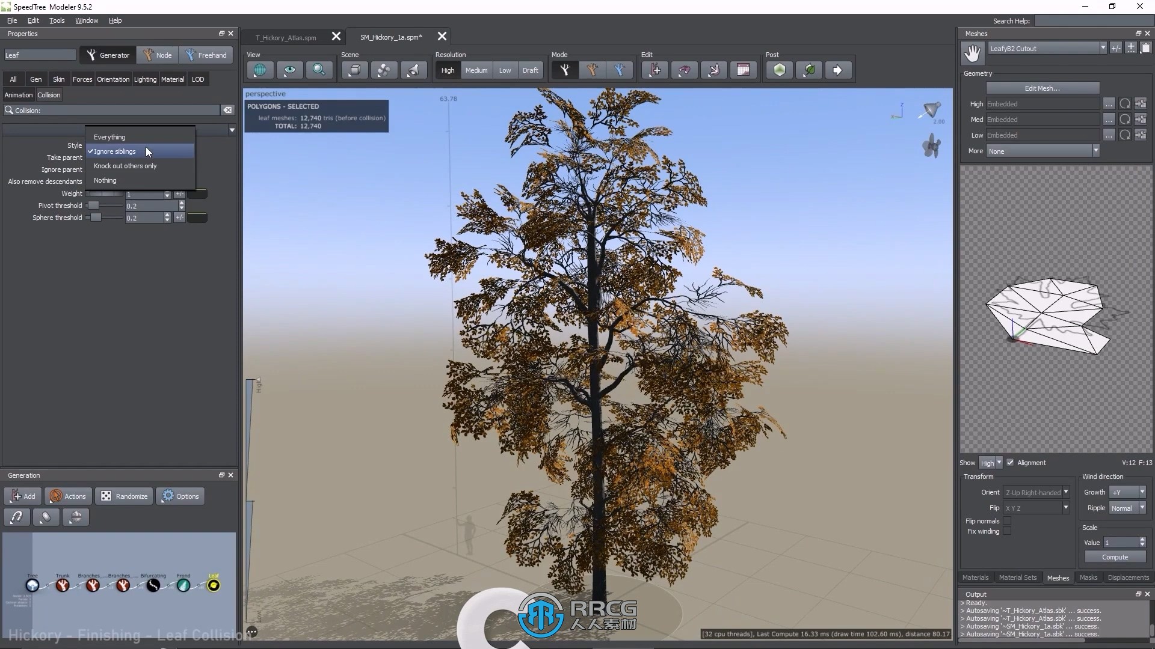Image resolution: width=1155 pixels, height=649 pixels.
Task: Select the Trunk node icon
Action: 62,585
